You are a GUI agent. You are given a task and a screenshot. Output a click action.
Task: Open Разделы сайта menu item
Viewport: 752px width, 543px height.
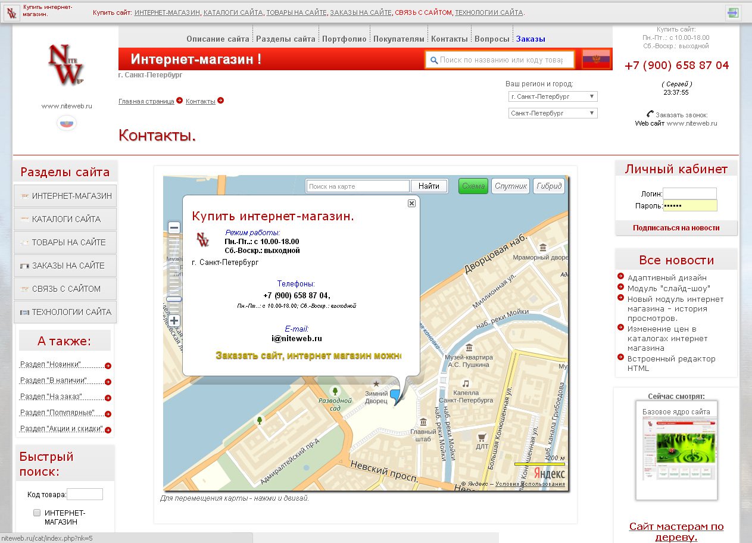click(x=286, y=39)
